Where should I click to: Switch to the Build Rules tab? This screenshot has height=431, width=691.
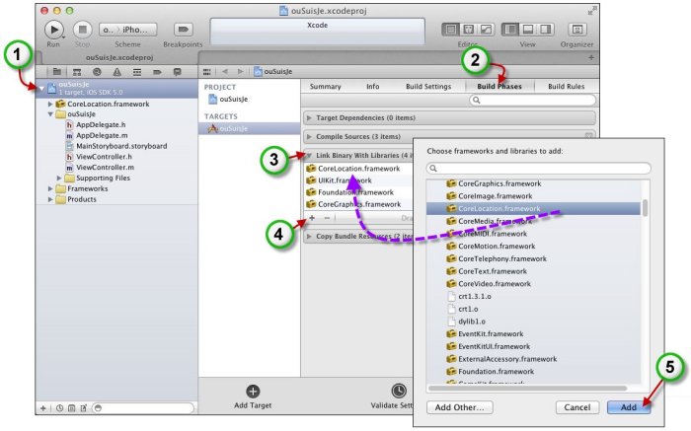pyautogui.click(x=567, y=86)
